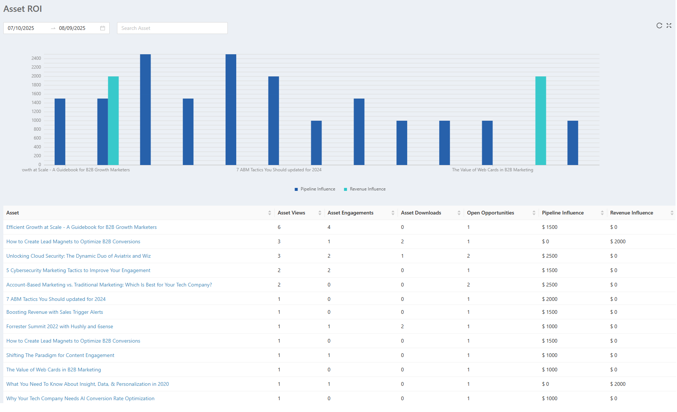Sort by Asset Views column arrows
Viewport: 677px width, 412px height.
[x=320, y=213]
